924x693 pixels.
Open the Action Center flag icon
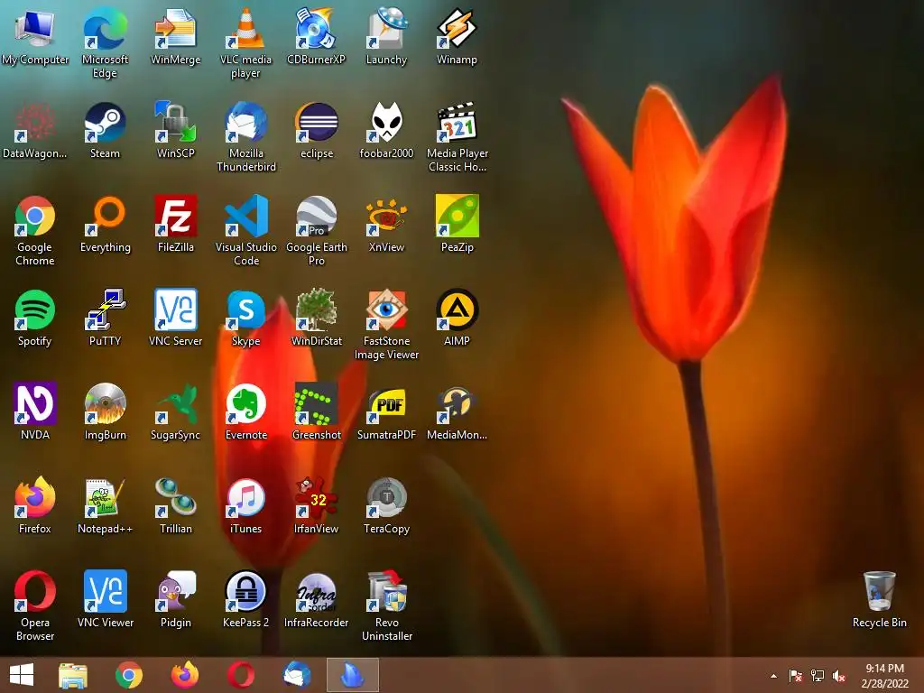coord(796,676)
